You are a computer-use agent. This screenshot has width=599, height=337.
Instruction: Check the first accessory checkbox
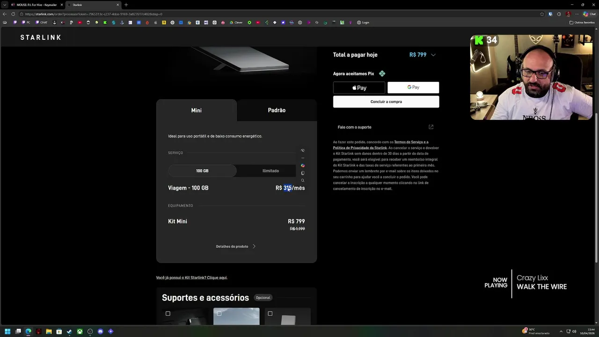[x=168, y=314]
